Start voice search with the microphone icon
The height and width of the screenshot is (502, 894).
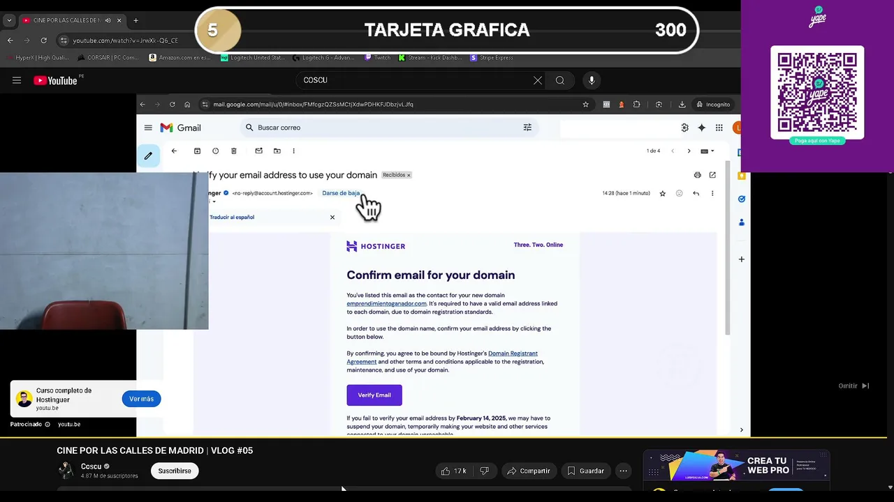592,80
